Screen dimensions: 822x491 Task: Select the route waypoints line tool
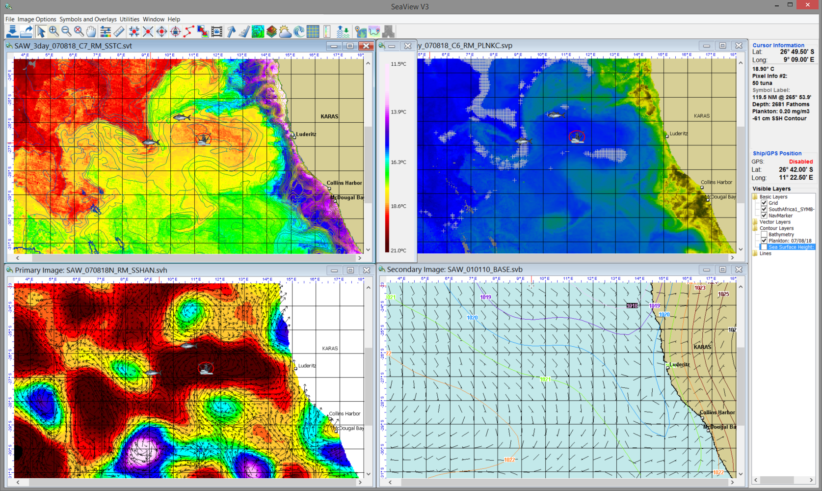(189, 32)
